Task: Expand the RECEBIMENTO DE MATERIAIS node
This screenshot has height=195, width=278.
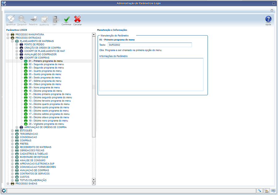Action: pos(12,147)
